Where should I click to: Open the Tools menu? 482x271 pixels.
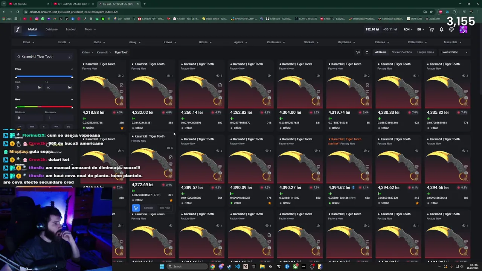[90, 29]
